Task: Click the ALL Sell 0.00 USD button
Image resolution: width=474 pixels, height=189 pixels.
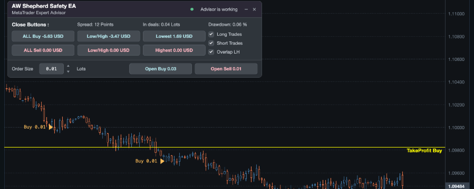Action: [x=43, y=50]
